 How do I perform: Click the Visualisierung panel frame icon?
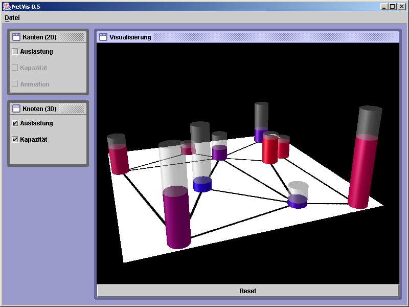(103, 37)
